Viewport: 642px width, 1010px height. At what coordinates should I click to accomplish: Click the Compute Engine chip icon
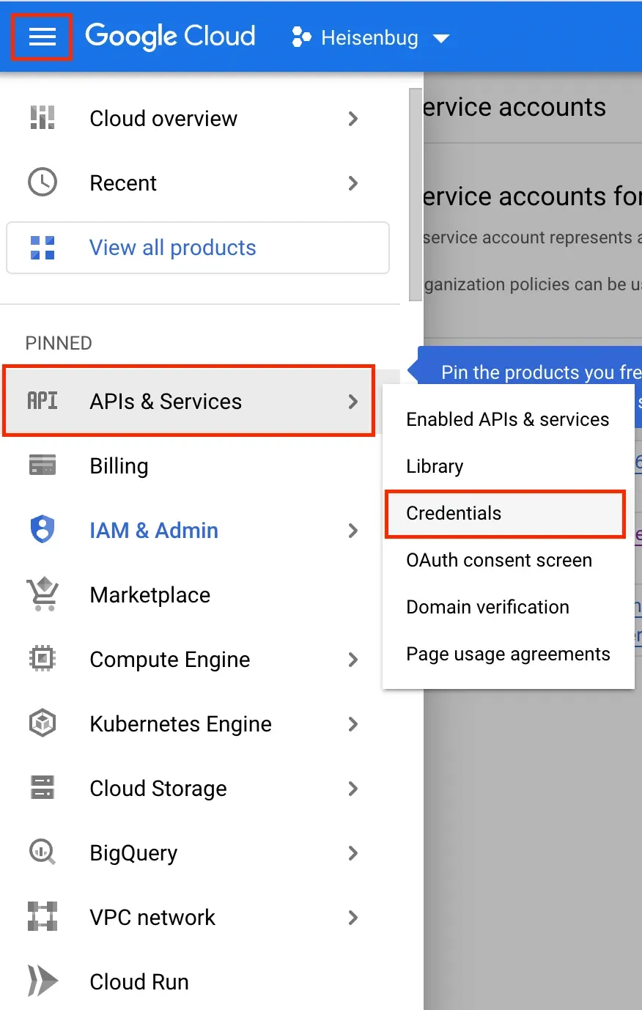click(43, 659)
